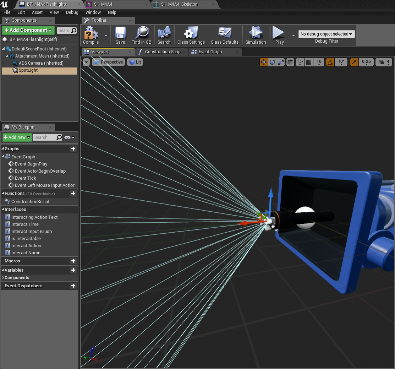Toggle scale snapping in the viewport
Screen dimensions: 395x369
click(x=355, y=62)
